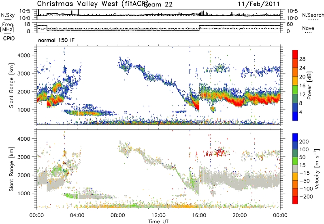Viewport: 324px width, 224px height.
Task: Click the '1000' label on the velocity panel axis
Action: pos(23,193)
